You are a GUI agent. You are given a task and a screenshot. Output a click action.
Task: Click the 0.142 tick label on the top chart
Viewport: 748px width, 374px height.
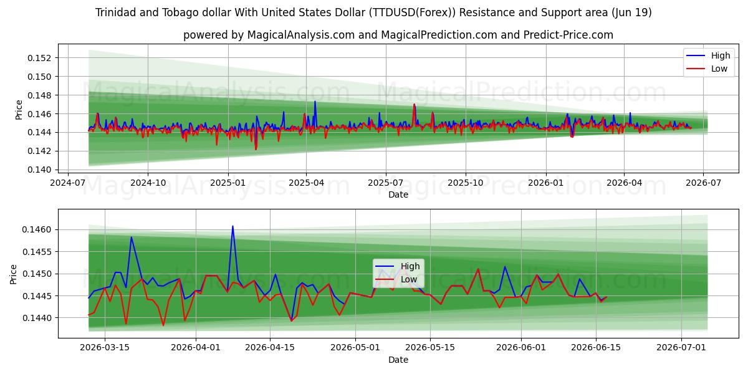point(40,151)
